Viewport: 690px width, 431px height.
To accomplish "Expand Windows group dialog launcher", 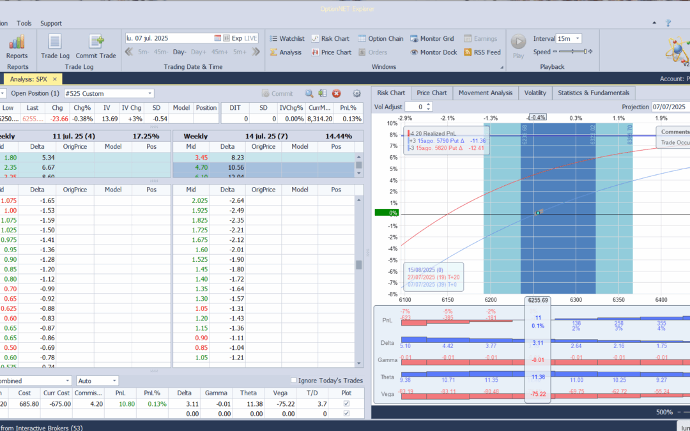I will [502, 67].
